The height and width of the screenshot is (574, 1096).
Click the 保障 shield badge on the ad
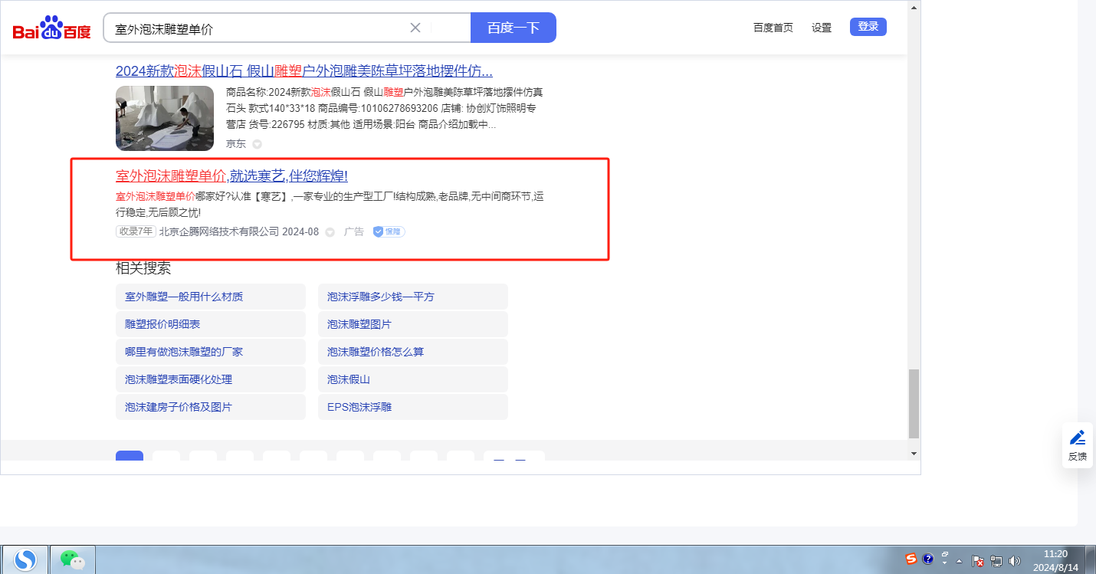389,231
